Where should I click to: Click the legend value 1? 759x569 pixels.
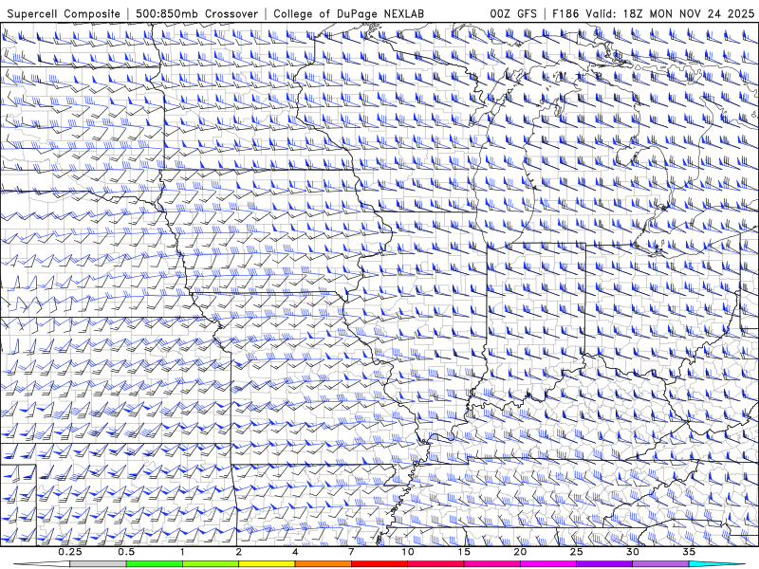(x=182, y=552)
